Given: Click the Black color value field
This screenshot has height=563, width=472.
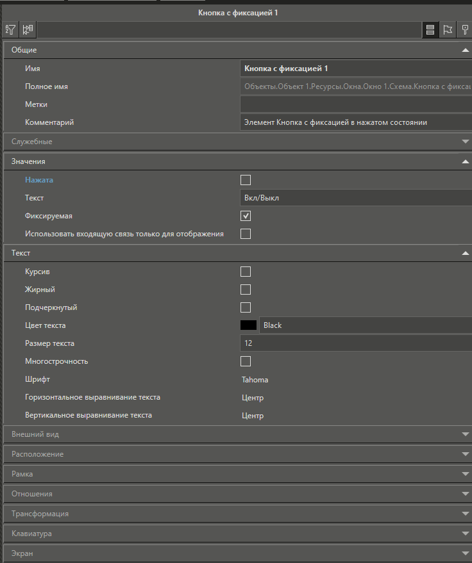Looking at the screenshot, I should tap(366, 325).
